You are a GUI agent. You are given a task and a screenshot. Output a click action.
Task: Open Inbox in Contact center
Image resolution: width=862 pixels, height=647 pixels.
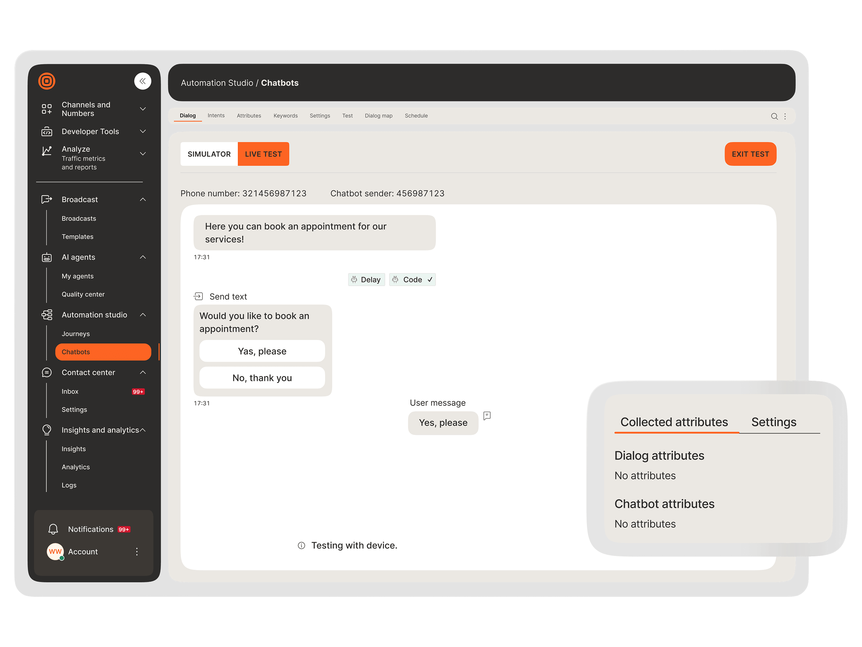pos(70,391)
